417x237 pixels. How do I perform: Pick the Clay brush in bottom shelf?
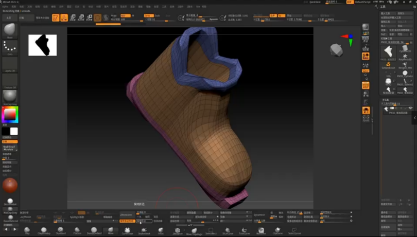click(x=27, y=230)
